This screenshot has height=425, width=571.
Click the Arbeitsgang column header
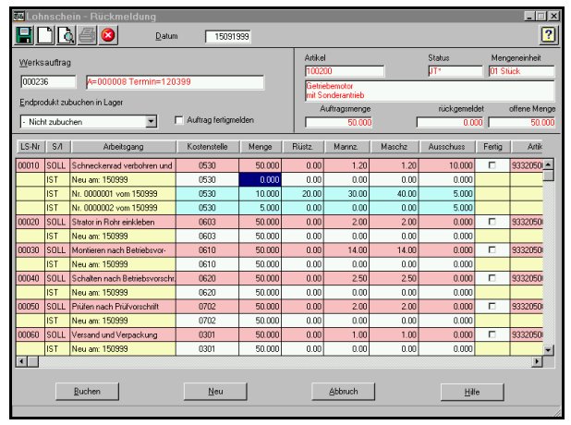pos(124,147)
